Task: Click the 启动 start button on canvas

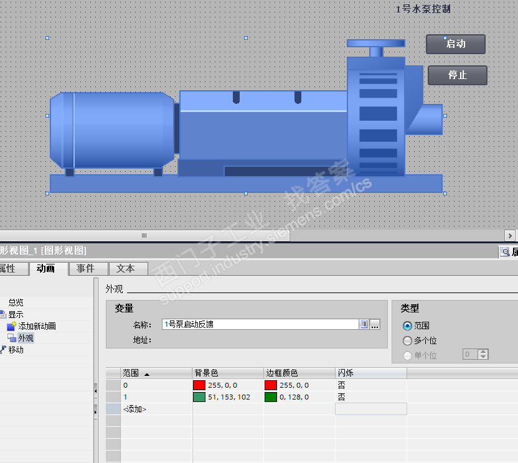Action: (x=456, y=44)
